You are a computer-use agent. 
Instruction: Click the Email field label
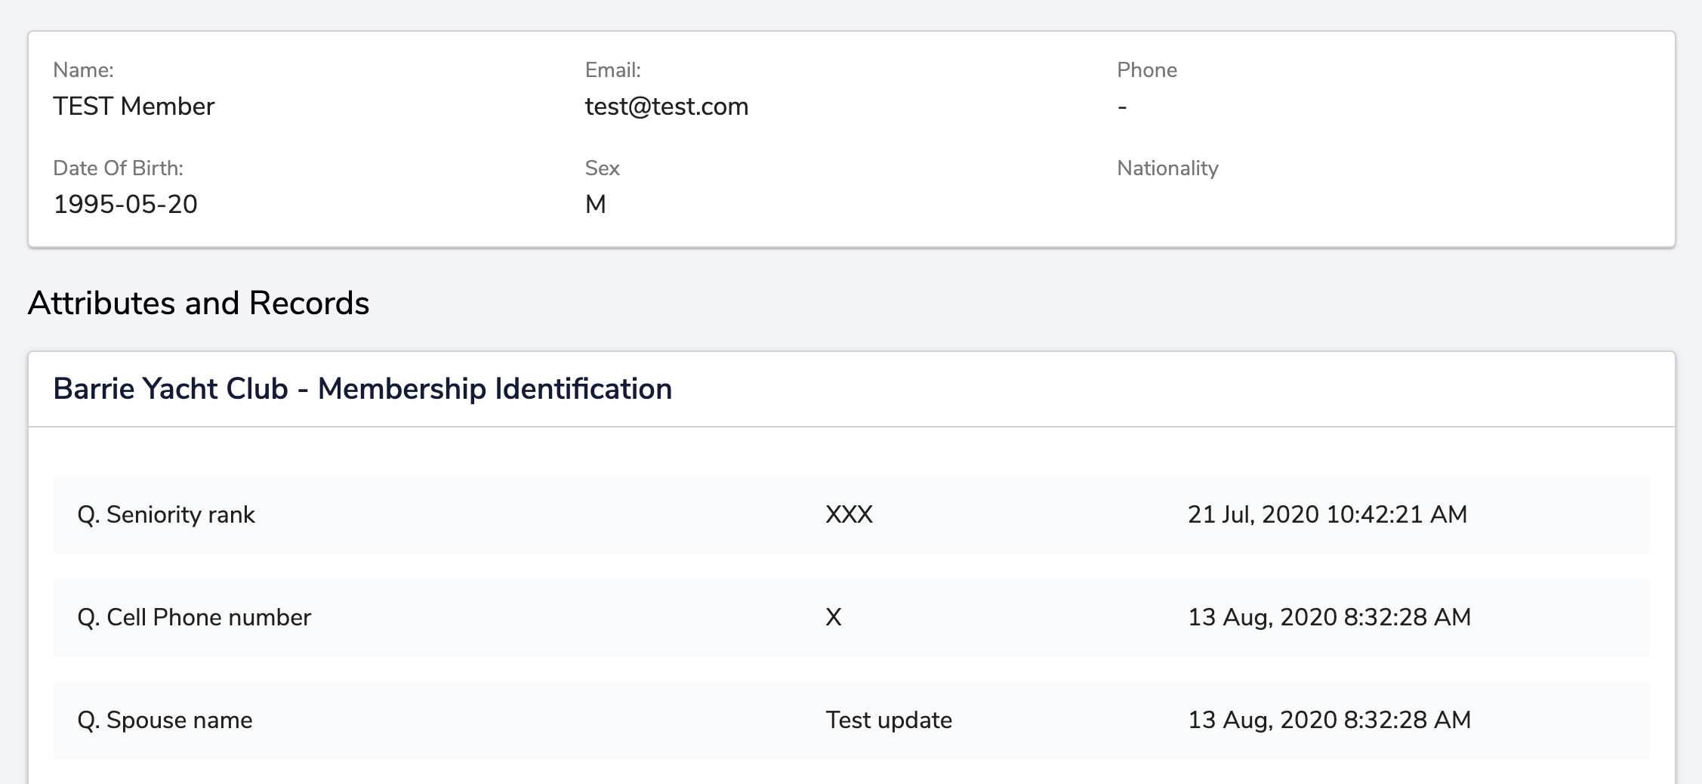click(612, 70)
